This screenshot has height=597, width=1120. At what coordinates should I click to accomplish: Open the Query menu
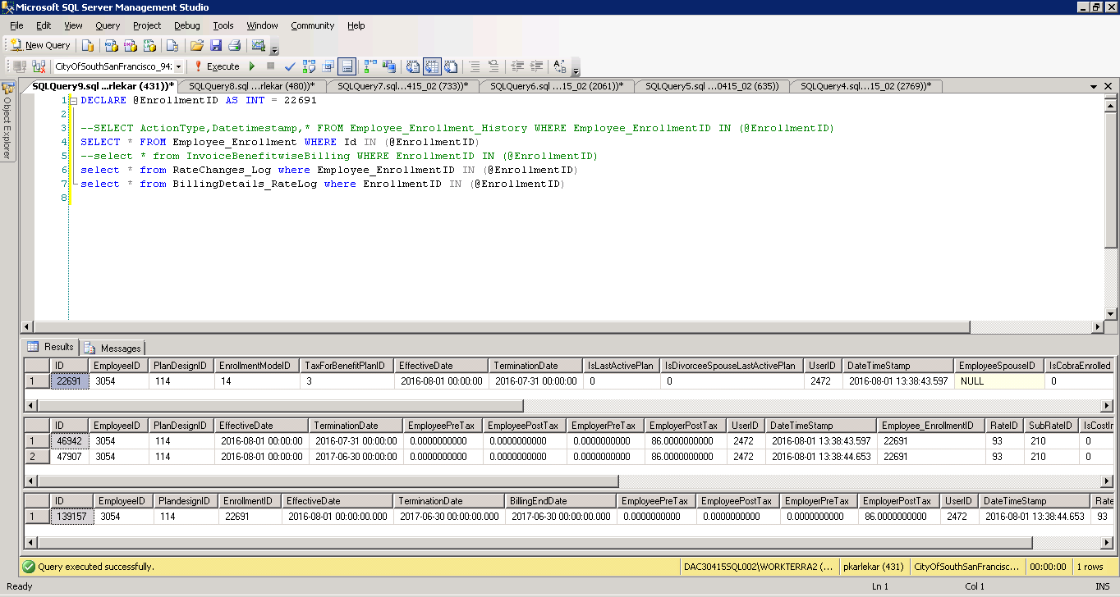(108, 25)
